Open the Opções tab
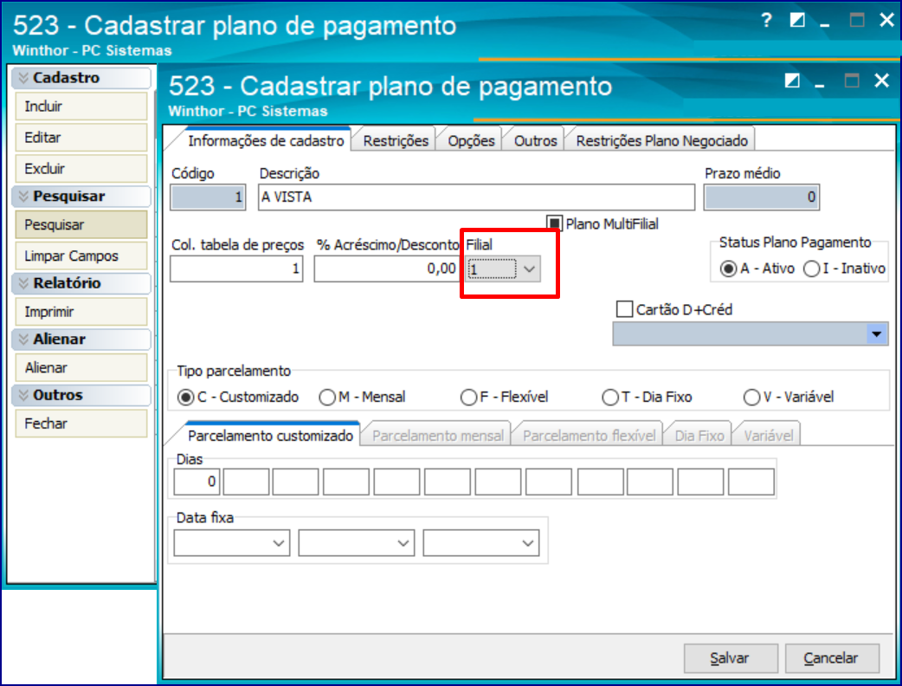Image resolution: width=902 pixels, height=686 pixels. point(471,141)
